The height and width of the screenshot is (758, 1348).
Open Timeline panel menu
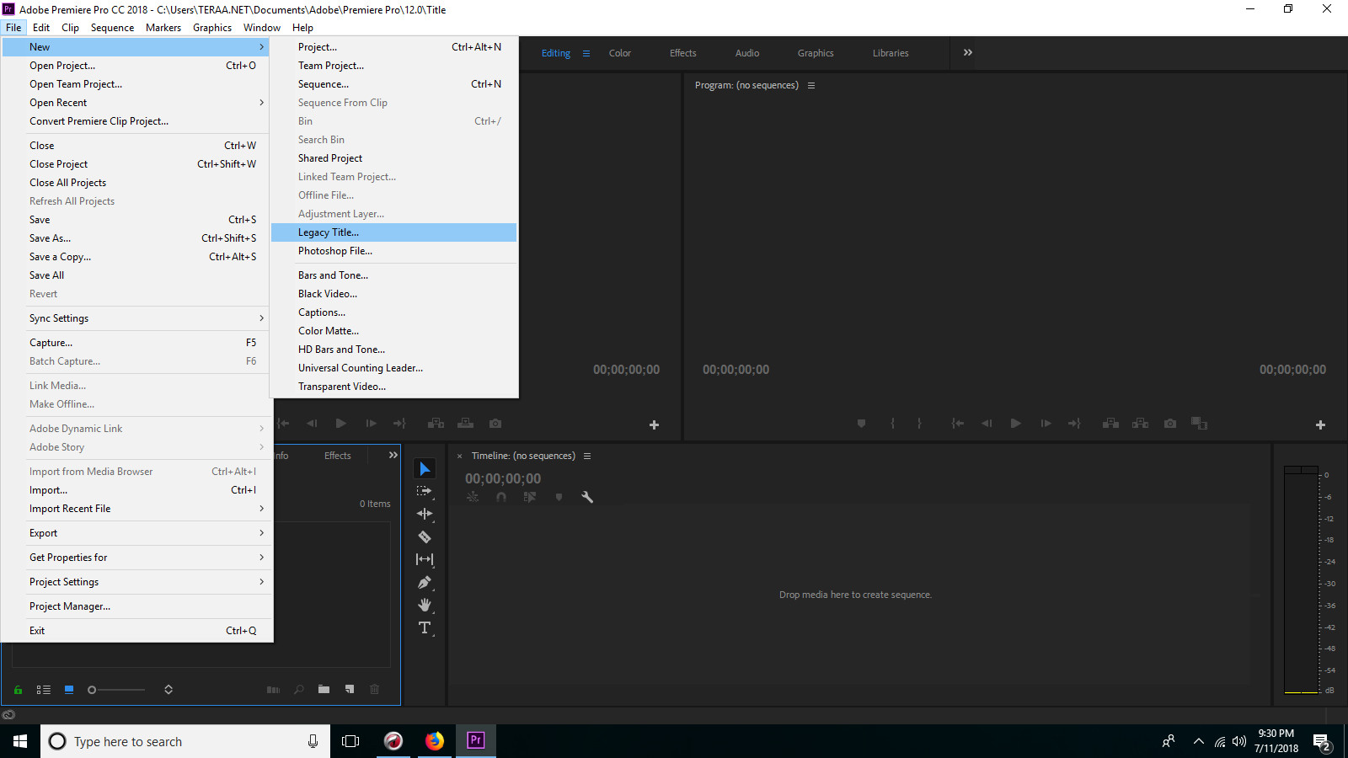[587, 456]
